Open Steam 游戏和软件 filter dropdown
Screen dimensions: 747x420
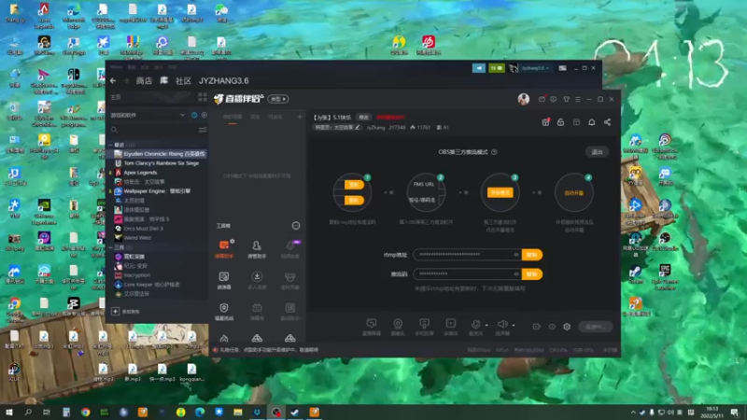point(148,115)
